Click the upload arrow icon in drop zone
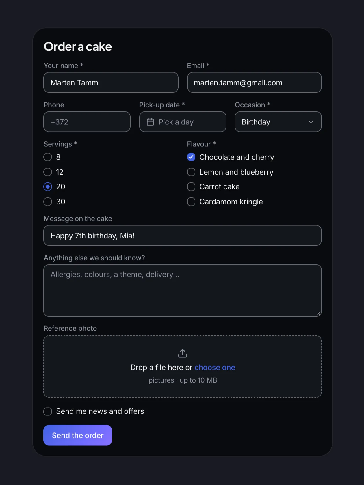Viewport: 364px width, 485px height. pos(183,353)
